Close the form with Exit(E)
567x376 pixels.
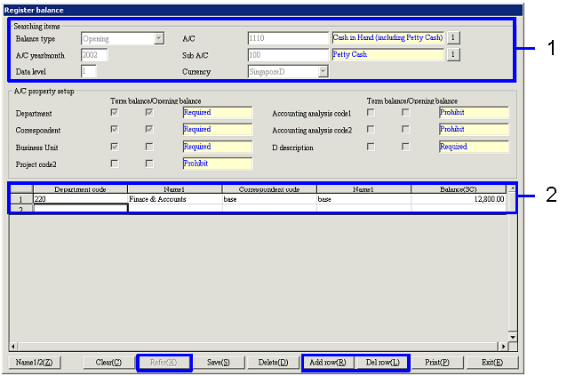(x=492, y=363)
